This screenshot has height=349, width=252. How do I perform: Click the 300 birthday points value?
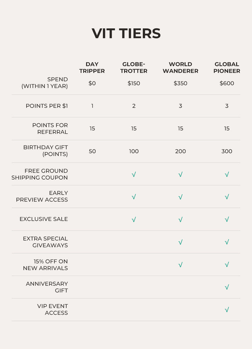(227, 151)
